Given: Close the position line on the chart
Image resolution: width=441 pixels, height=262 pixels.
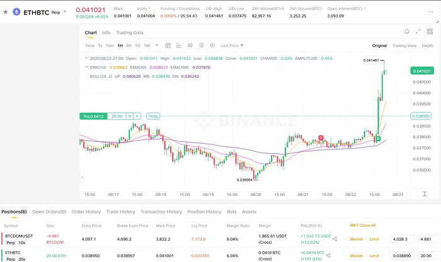Looking at the screenshot, I should pos(137,116).
